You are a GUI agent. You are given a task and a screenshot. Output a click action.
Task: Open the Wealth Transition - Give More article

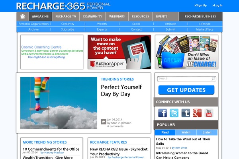[48, 157]
